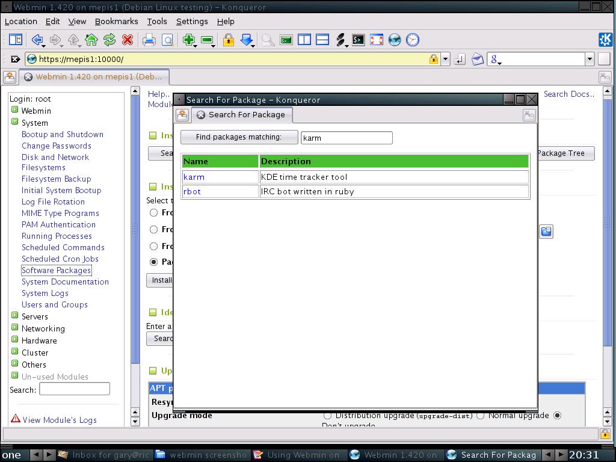The height and width of the screenshot is (462, 616).
Task: Toggle the navigation panel sidebar icon
Action: point(16,40)
